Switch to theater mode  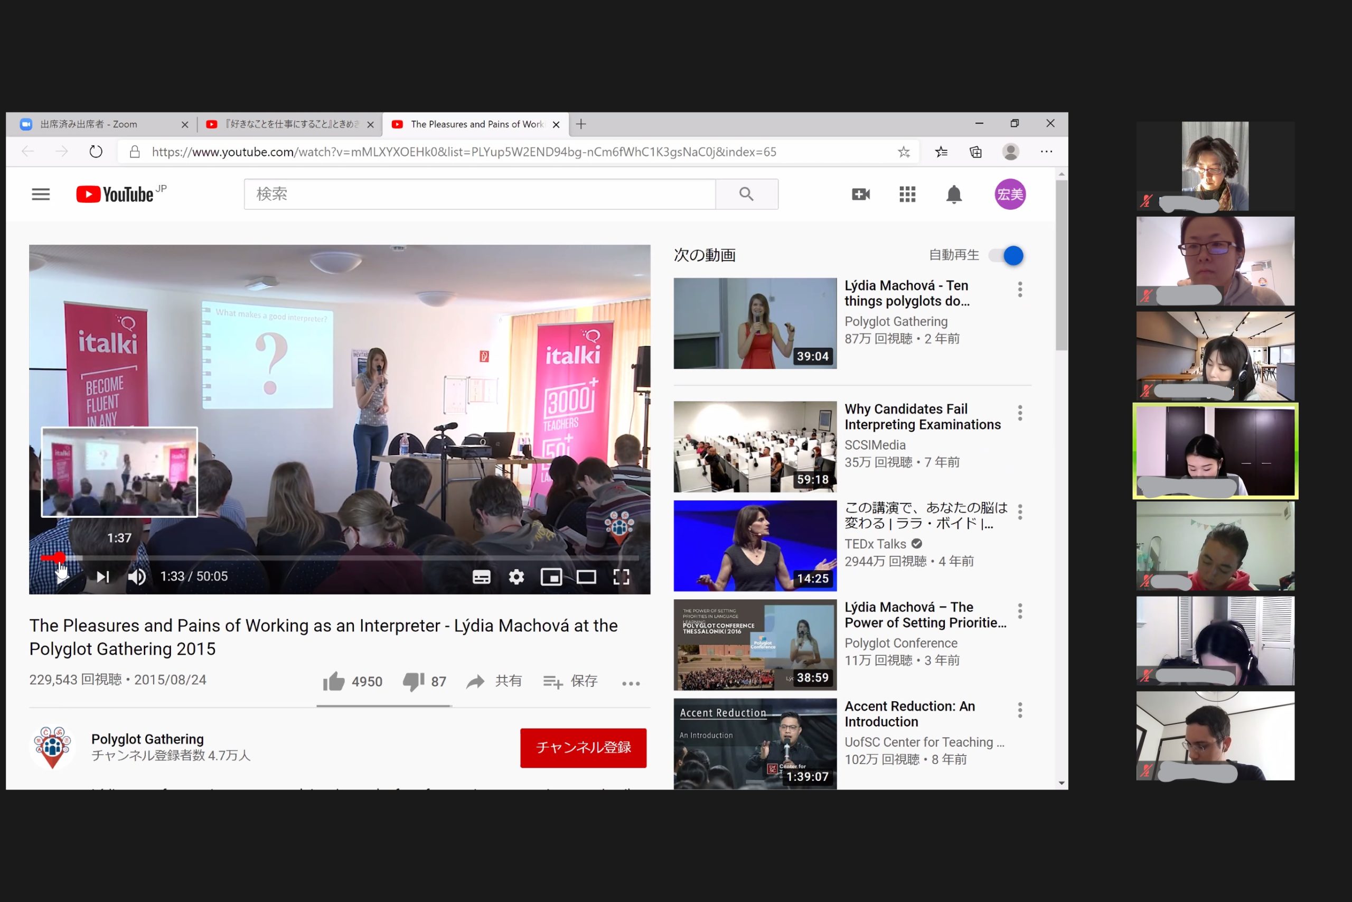point(586,577)
